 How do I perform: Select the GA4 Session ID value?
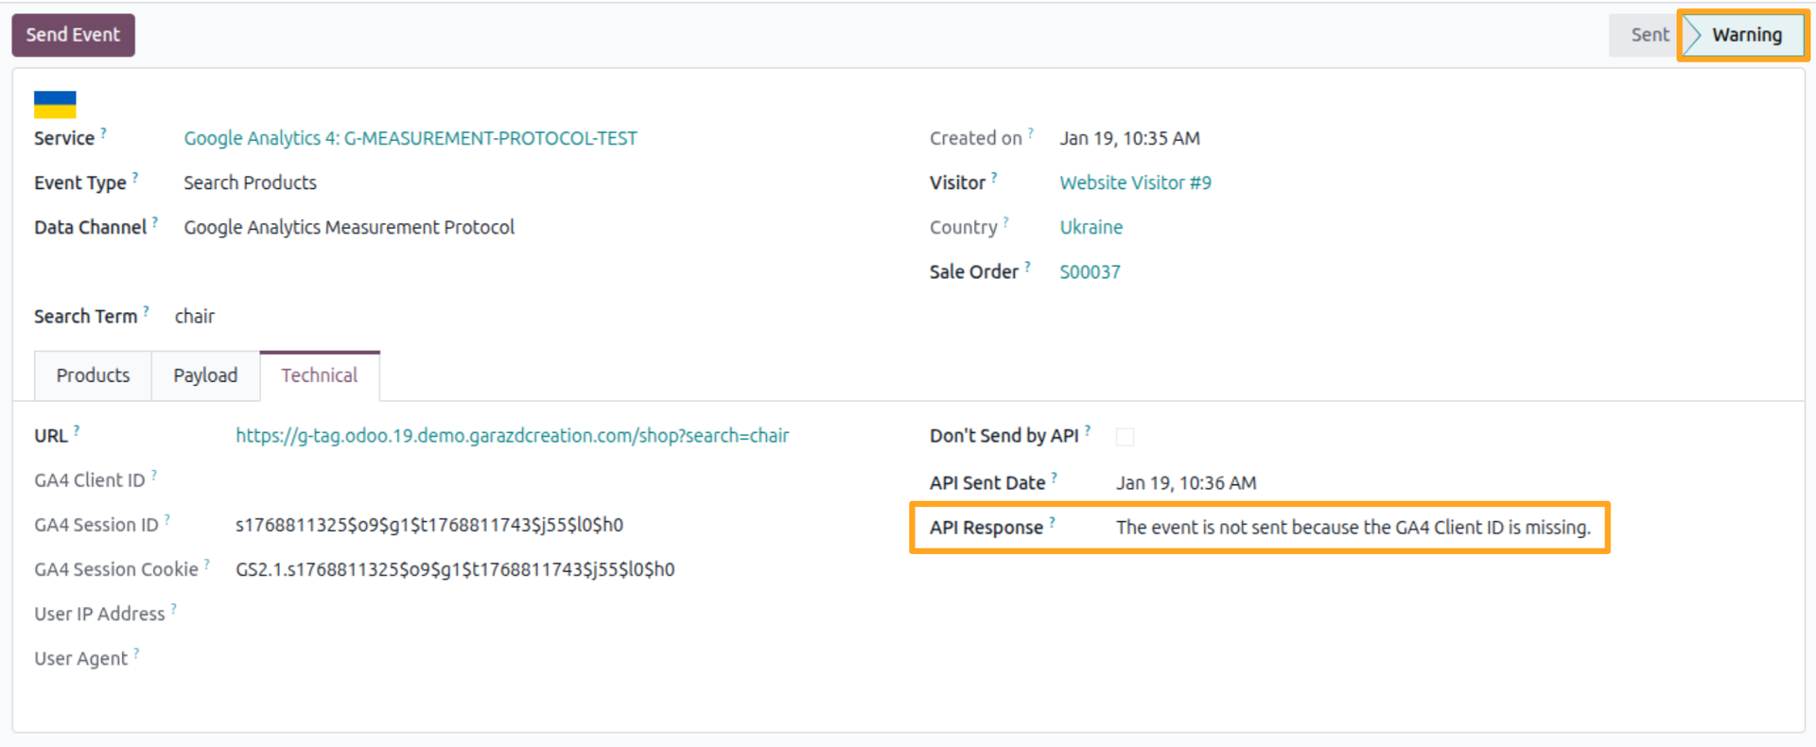point(429,525)
